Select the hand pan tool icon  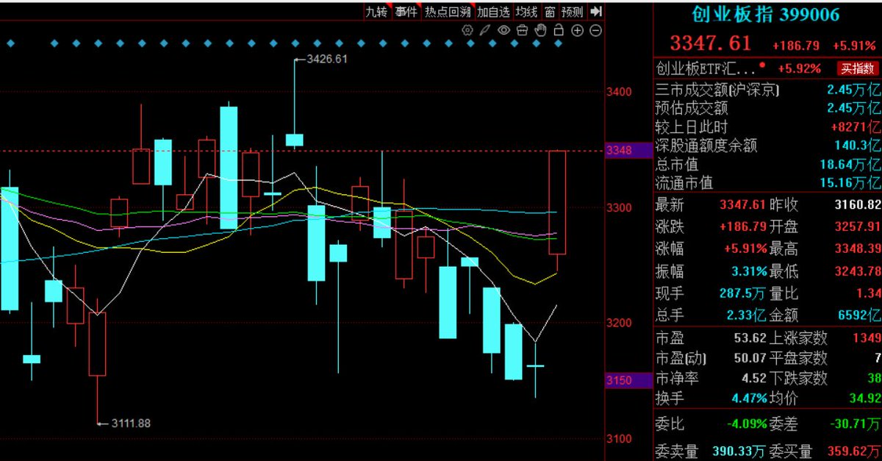tap(540, 30)
